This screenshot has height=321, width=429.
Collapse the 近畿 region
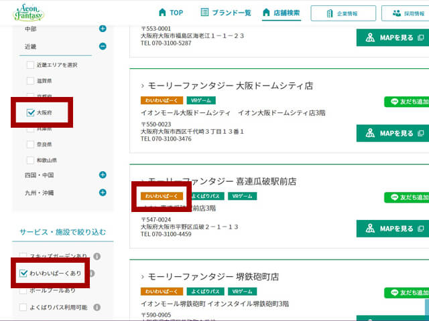[103, 46]
